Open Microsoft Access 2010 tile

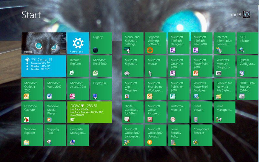pyautogui.click(x=78, y=89)
